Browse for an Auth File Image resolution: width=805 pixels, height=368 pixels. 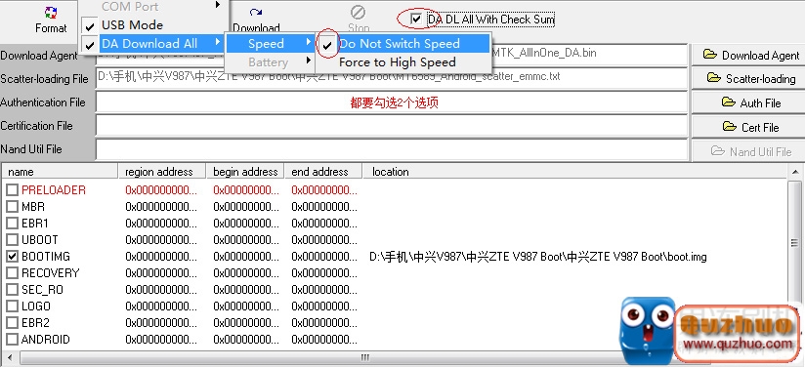[751, 102]
